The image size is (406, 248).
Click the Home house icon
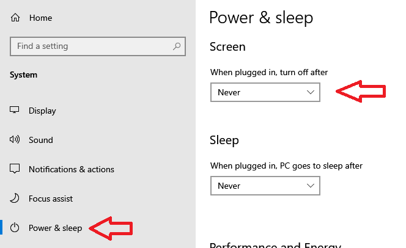(x=15, y=18)
